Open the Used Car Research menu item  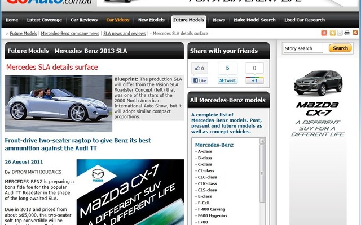305,20
